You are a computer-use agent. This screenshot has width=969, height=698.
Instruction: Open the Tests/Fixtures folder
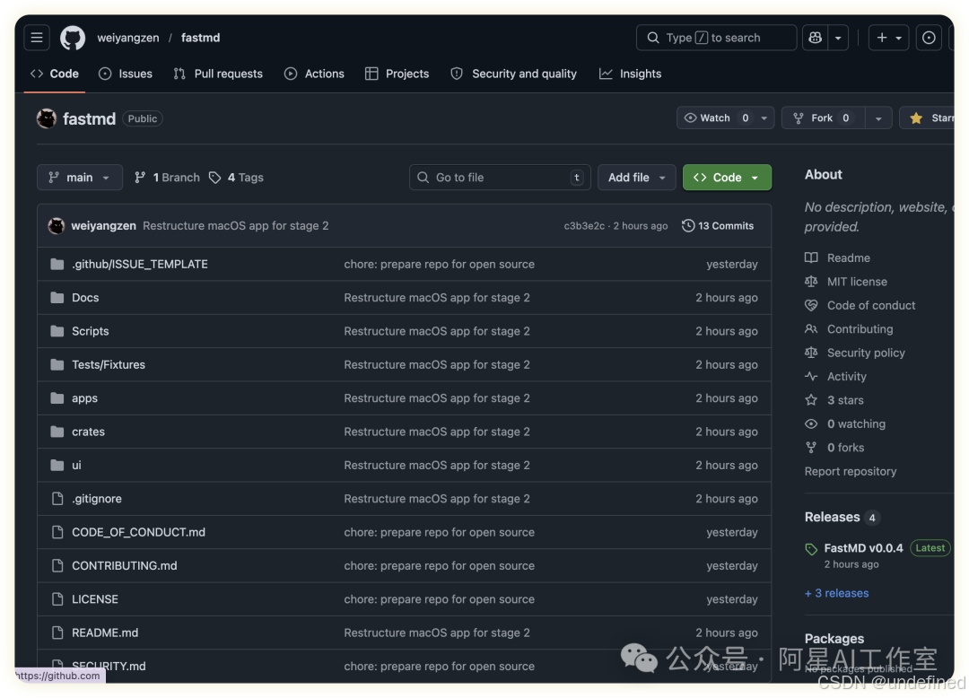pos(109,365)
